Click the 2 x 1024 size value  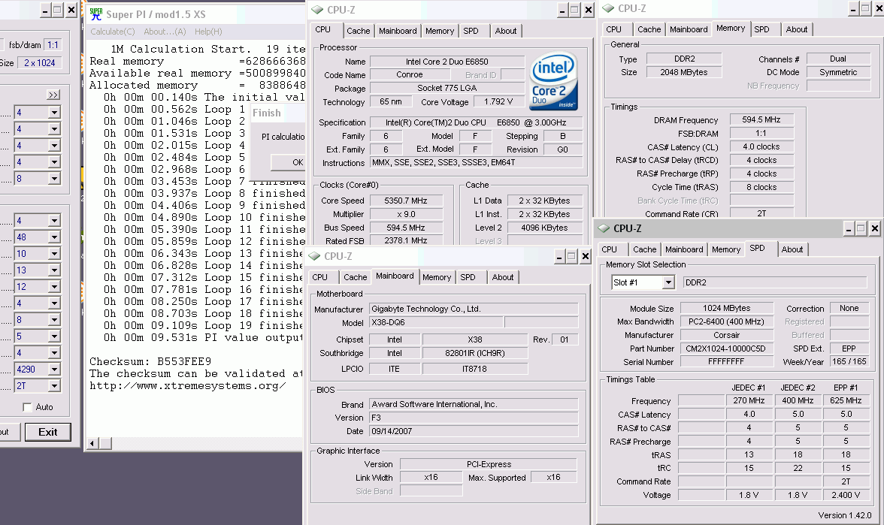[39, 63]
